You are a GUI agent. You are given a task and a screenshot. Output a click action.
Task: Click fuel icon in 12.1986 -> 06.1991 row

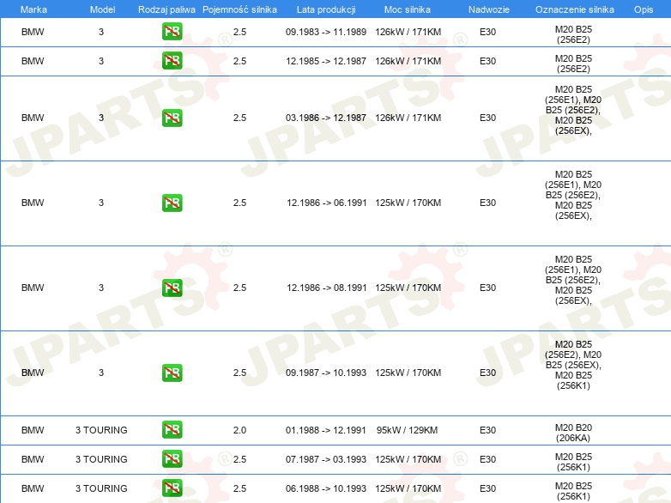(x=172, y=203)
